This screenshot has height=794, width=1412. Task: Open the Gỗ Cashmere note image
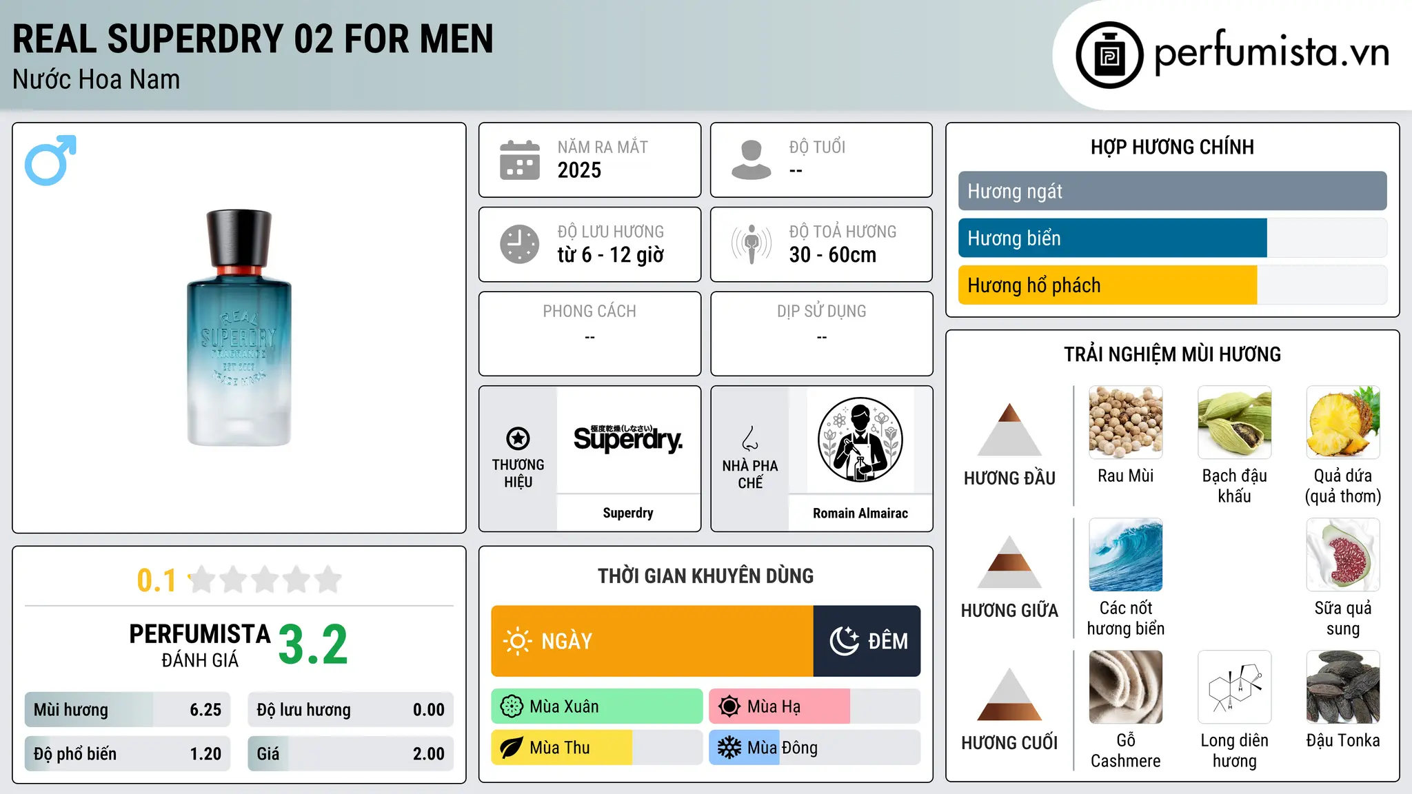(1126, 687)
